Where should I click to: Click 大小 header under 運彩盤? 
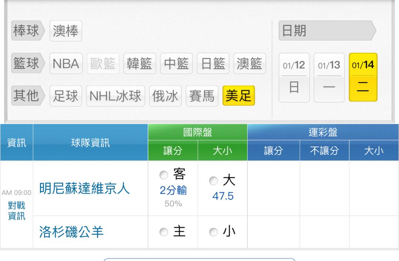pyautogui.click(x=374, y=151)
